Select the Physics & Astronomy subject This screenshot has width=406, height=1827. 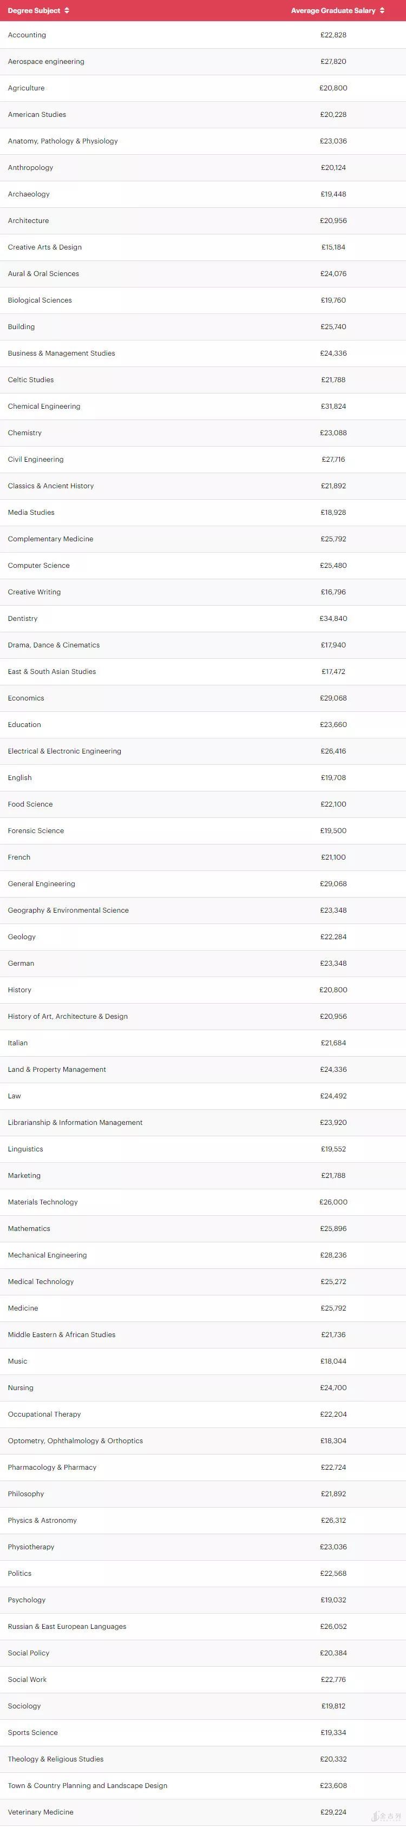[43, 1520]
